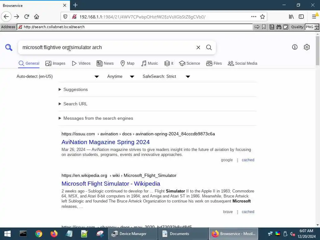Go back with the browser back arrow

coord(6,17)
